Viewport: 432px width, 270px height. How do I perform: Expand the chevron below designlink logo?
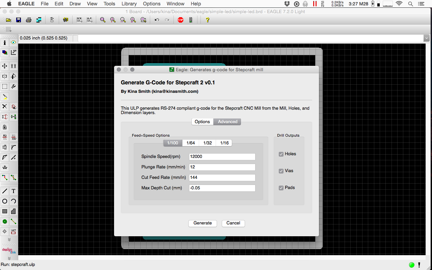[9, 258]
